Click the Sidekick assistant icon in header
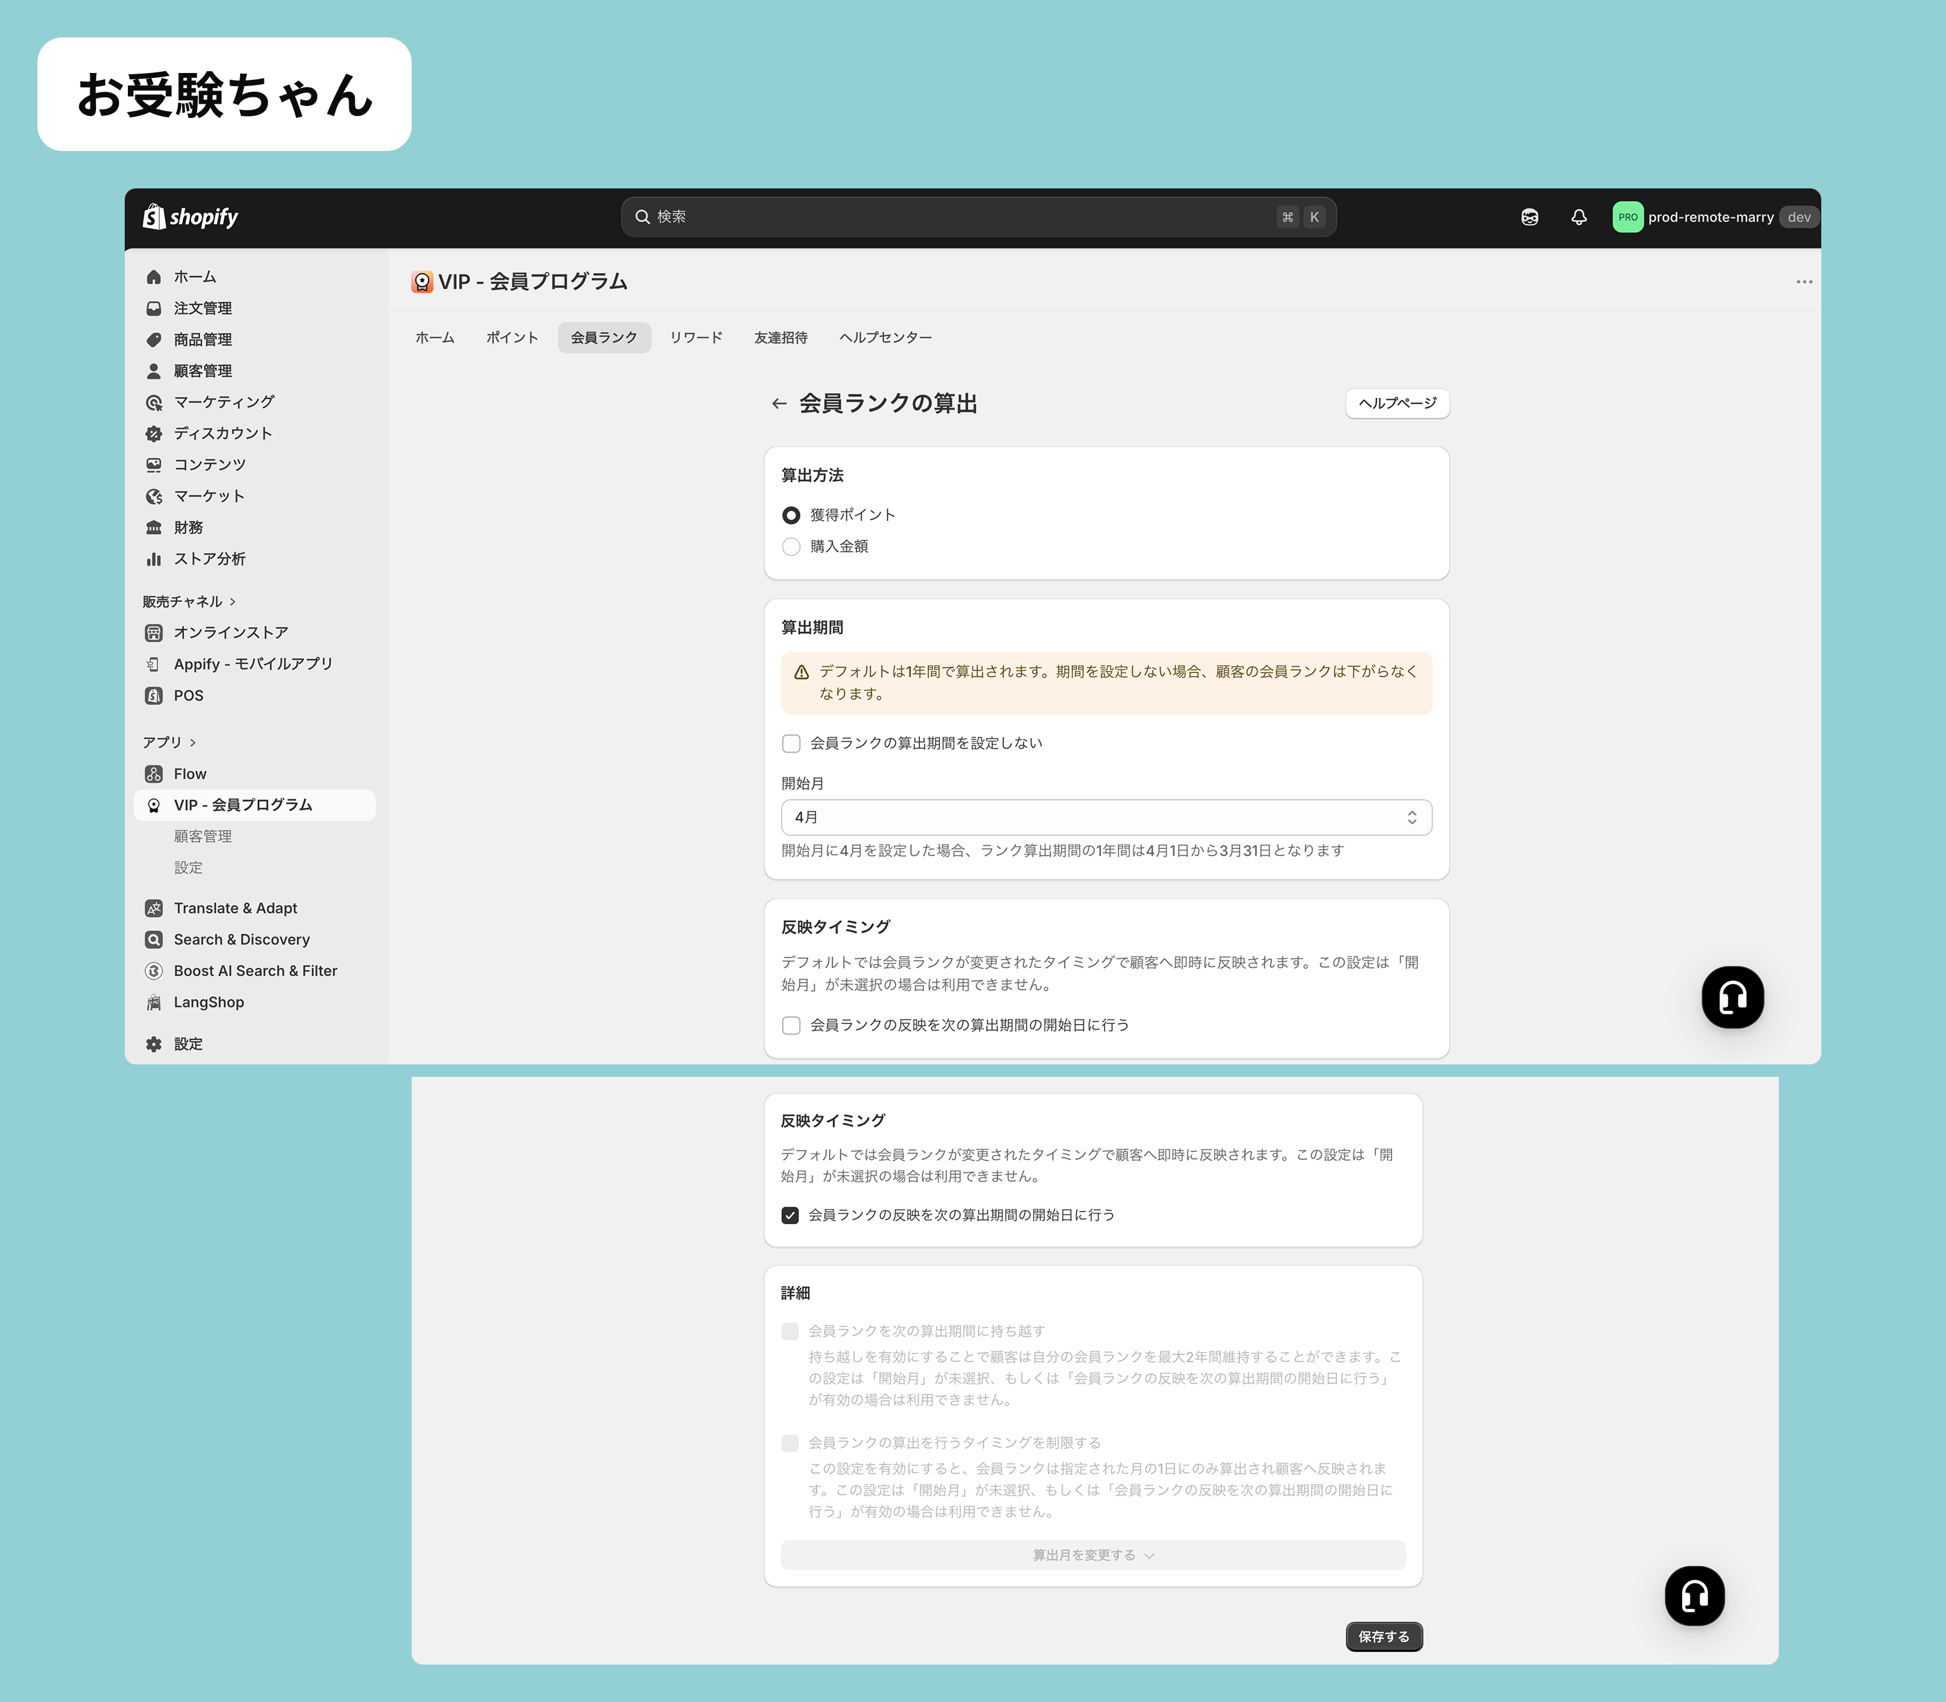 click(x=1529, y=218)
